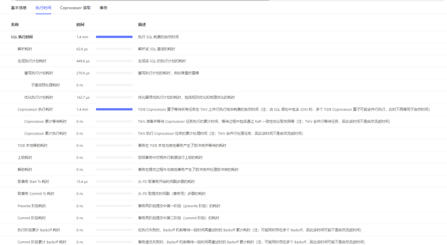The width and height of the screenshot is (447, 245).
Task: Click the TiDB 本地等锁耗时 row description text
Action: tap(182, 145)
